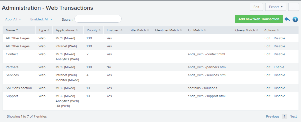Sort by Name column arrow
The width and height of the screenshot is (301, 122).
[17, 30]
